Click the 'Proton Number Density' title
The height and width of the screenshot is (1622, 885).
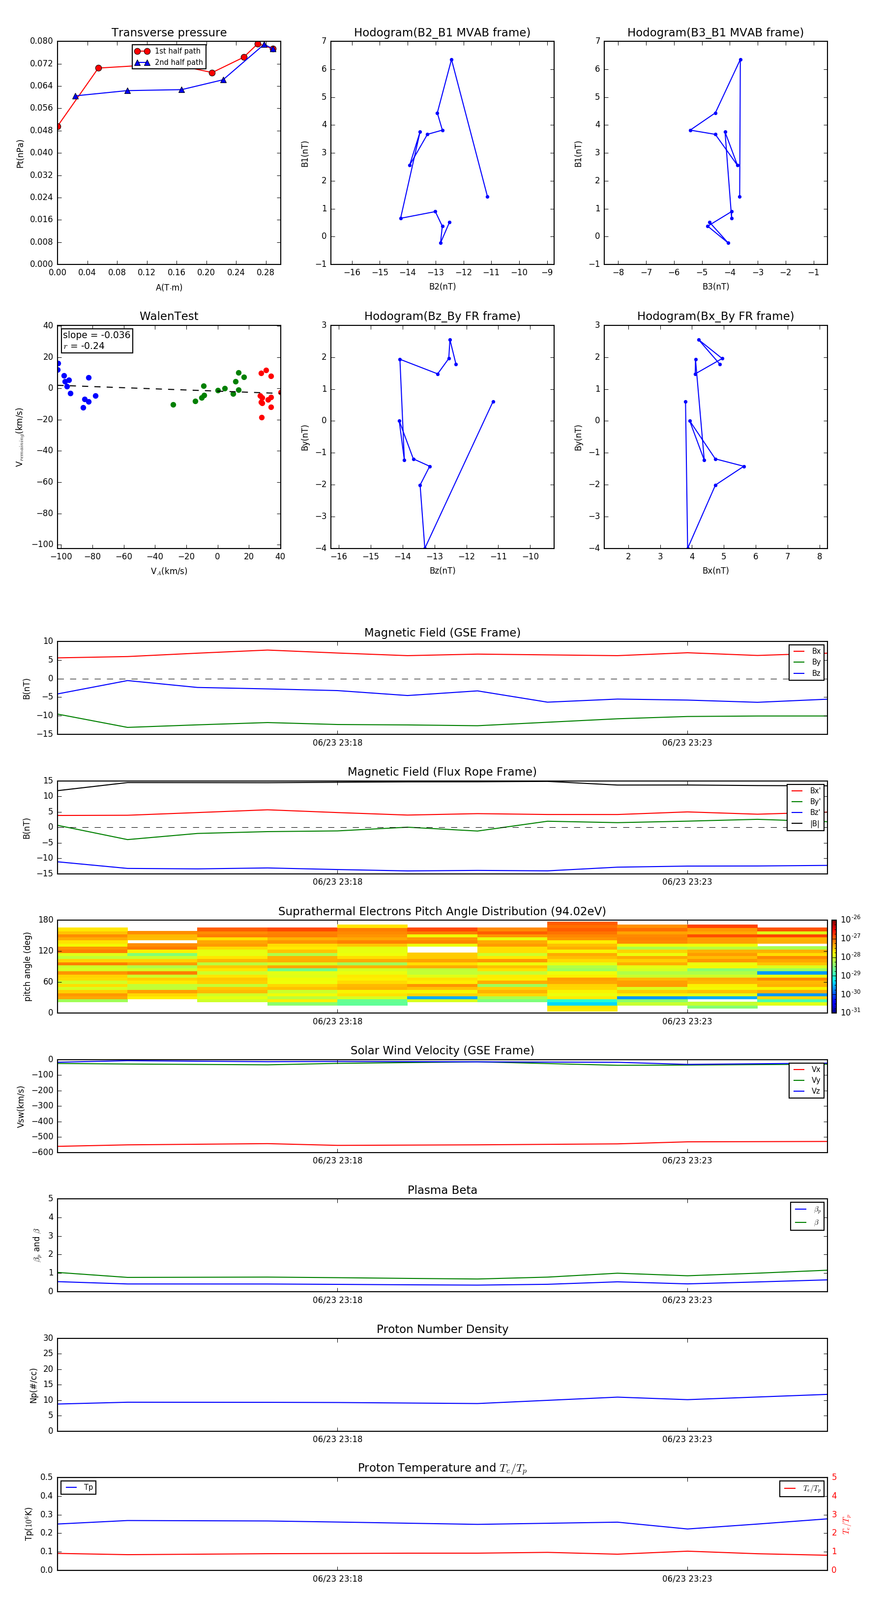[x=442, y=1329]
